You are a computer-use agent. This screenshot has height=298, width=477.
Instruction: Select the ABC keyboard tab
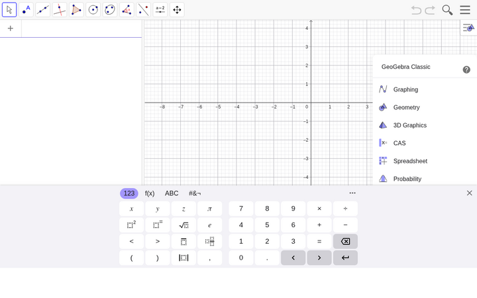(172, 193)
